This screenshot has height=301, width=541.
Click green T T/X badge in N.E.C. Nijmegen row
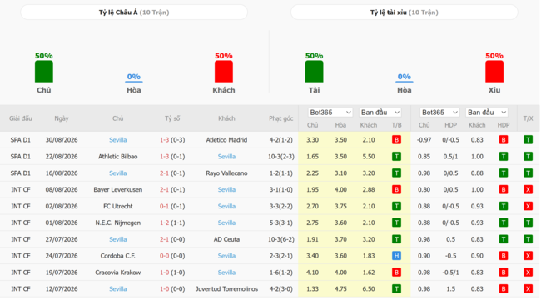coord(528,223)
